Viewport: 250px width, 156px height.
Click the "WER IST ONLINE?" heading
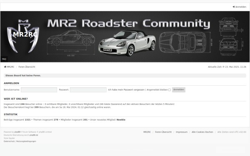coord(16,99)
